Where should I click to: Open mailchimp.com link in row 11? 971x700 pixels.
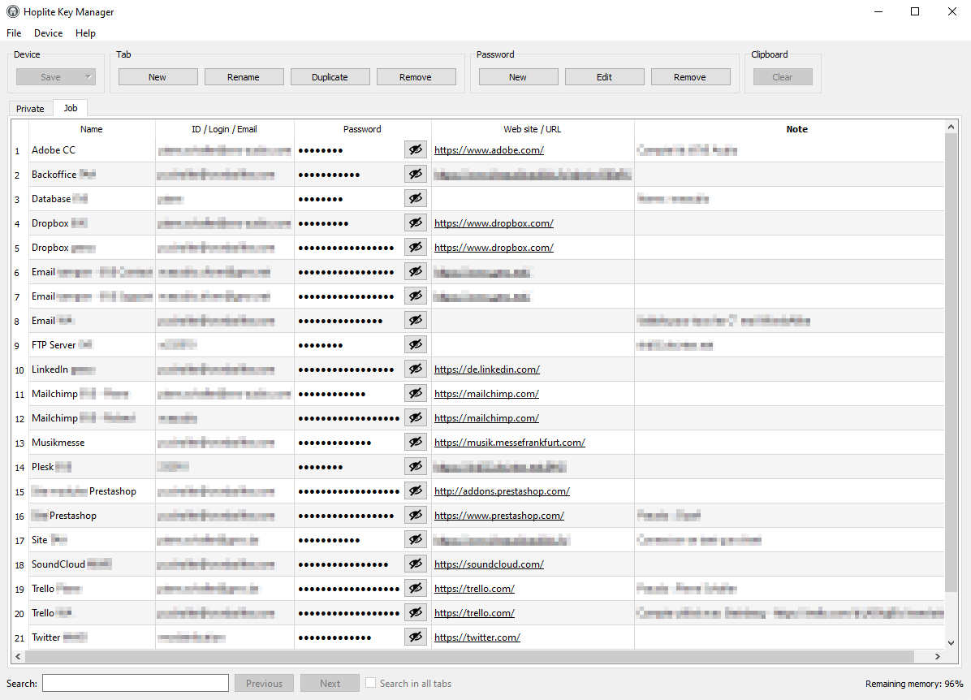pos(487,393)
